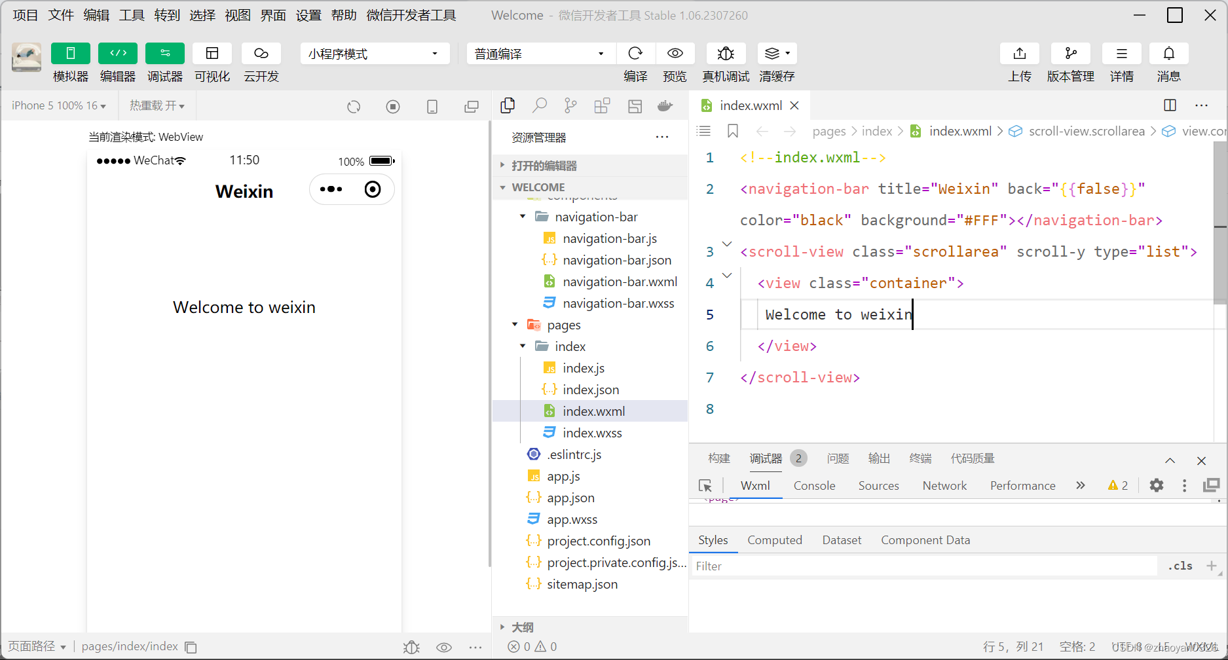The image size is (1228, 660).
Task: Open the mini program mode dropdown
Action: [x=375, y=54]
